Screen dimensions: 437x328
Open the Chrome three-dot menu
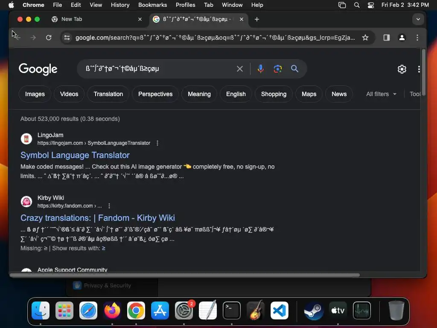point(417,38)
